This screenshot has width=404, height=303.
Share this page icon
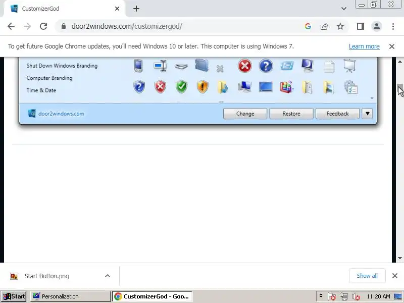click(x=324, y=26)
